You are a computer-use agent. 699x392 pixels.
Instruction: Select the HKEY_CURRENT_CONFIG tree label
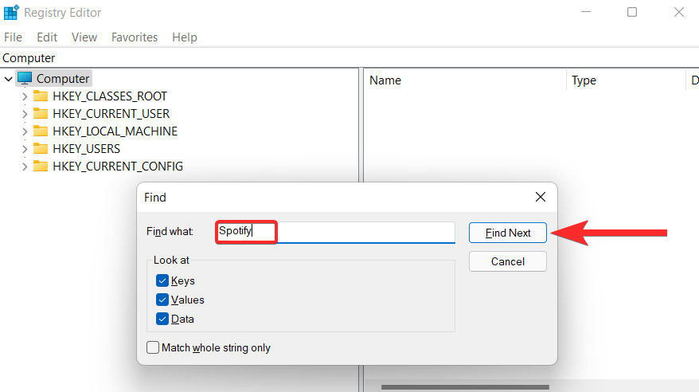pos(118,166)
